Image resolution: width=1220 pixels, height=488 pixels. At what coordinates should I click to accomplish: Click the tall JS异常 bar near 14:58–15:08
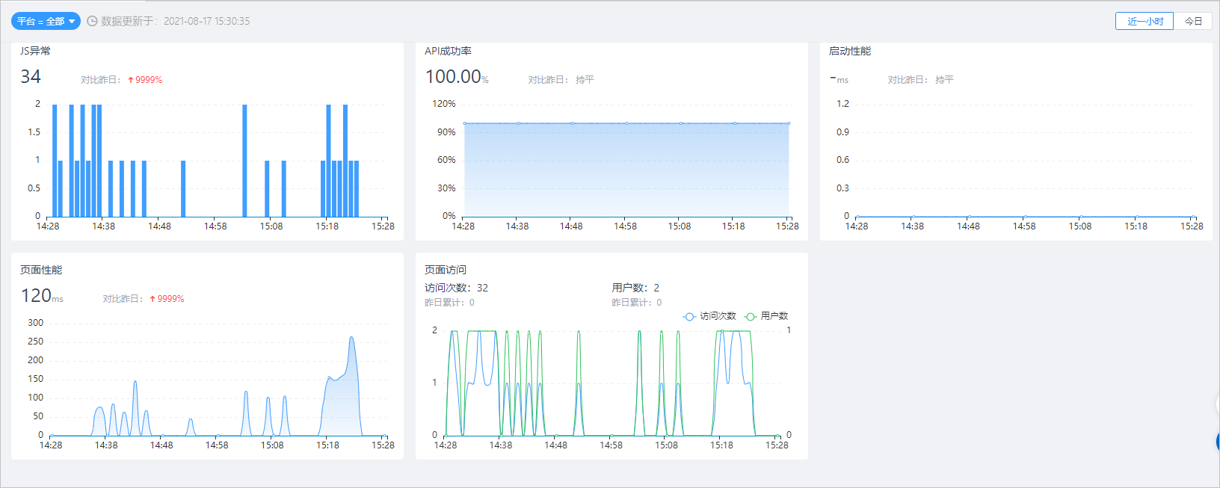244,161
